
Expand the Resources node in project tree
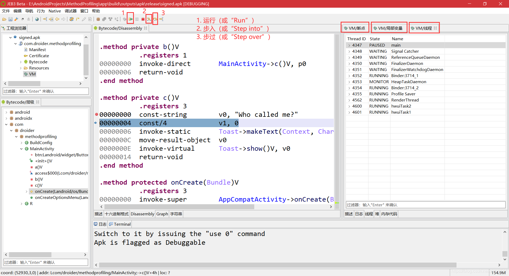coord(21,68)
